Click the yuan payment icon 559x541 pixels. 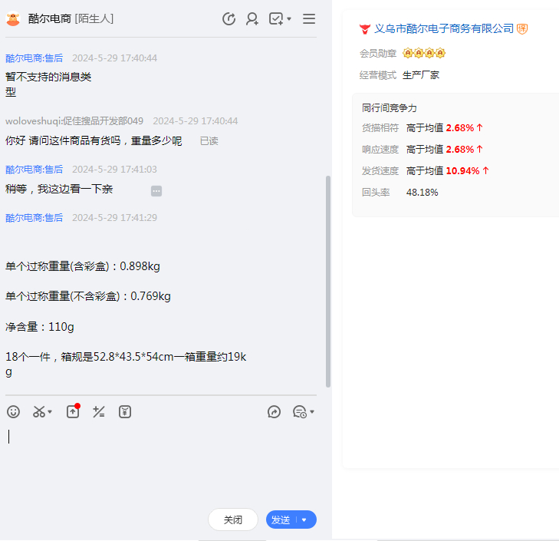(125, 412)
